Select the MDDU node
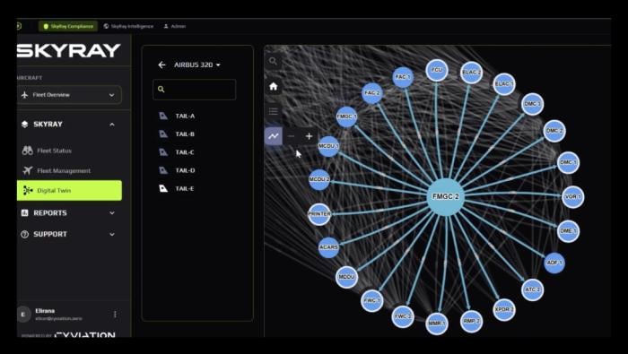 [x=346, y=277]
